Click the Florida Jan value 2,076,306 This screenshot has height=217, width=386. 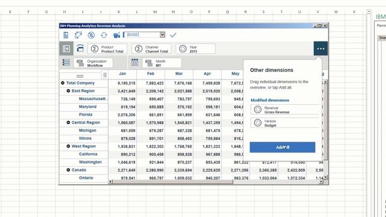click(x=126, y=115)
